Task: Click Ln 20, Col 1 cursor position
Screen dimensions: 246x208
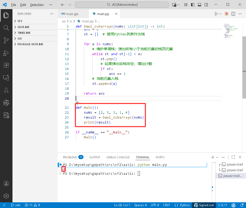Action: pyautogui.click(x=122, y=205)
